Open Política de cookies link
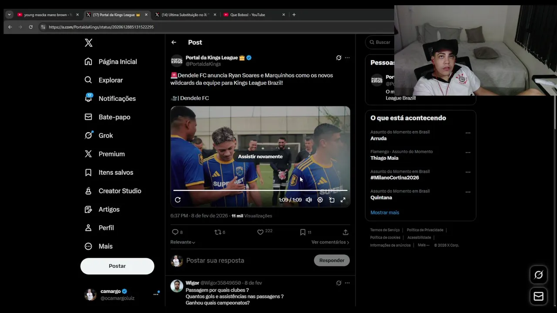The height and width of the screenshot is (313, 557). coord(385,237)
